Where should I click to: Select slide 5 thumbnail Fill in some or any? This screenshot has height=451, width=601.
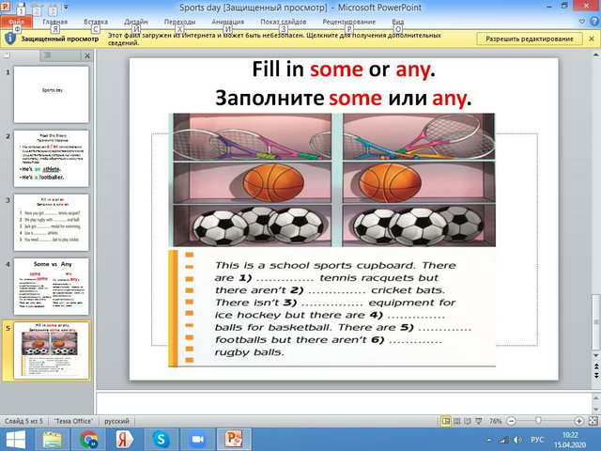click(x=52, y=350)
